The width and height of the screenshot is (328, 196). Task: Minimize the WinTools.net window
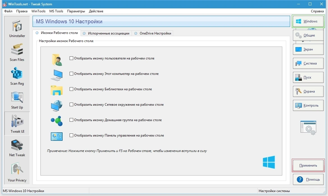coord(299,4)
